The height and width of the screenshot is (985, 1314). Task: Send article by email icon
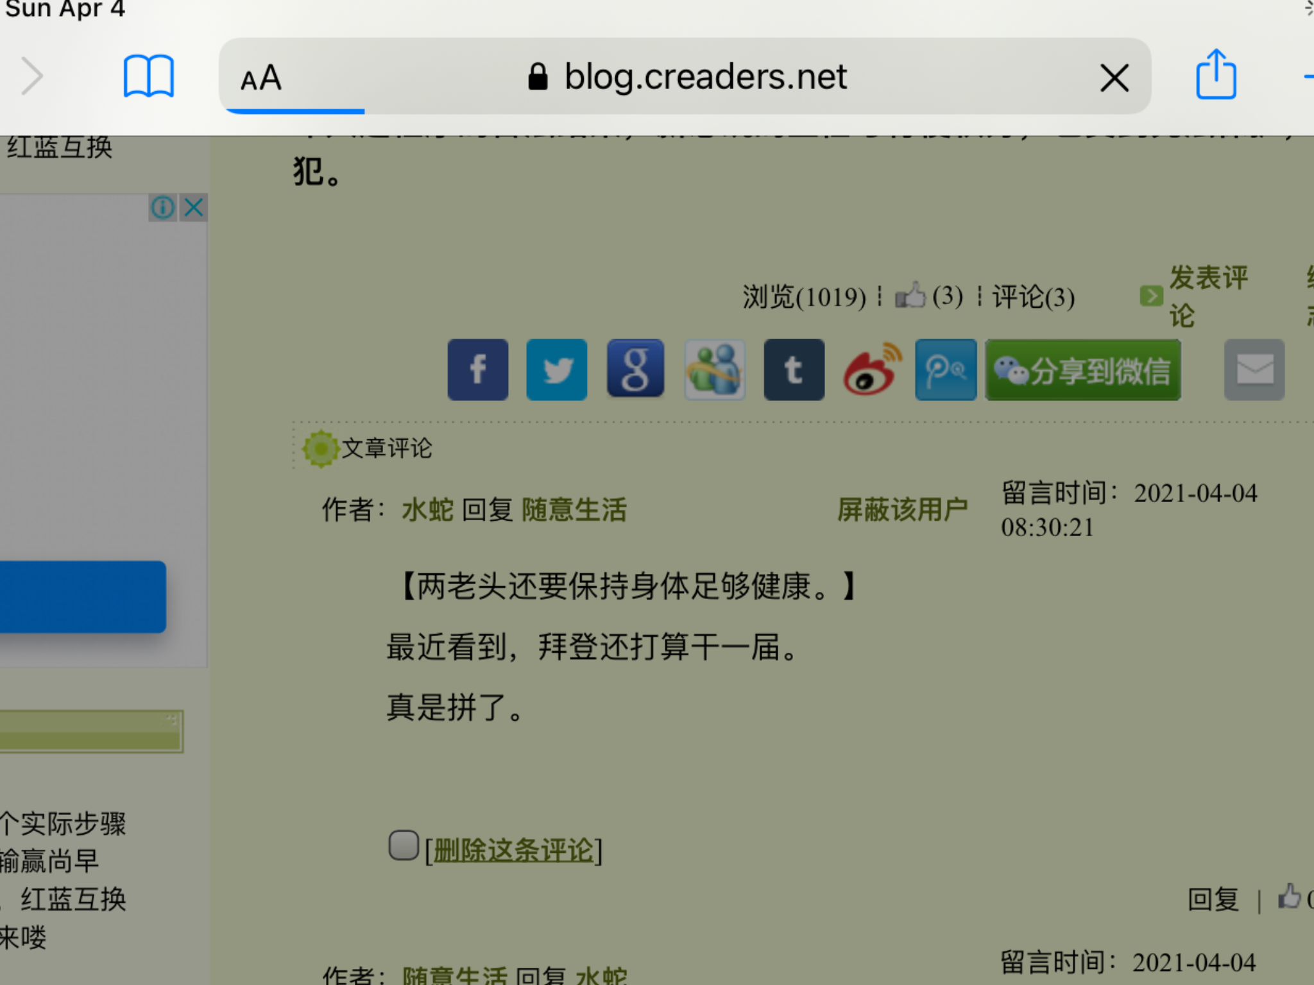1254,370
